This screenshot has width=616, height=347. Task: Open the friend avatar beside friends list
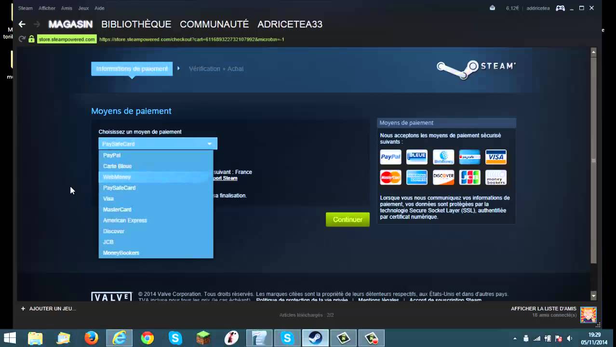[589, 315]
